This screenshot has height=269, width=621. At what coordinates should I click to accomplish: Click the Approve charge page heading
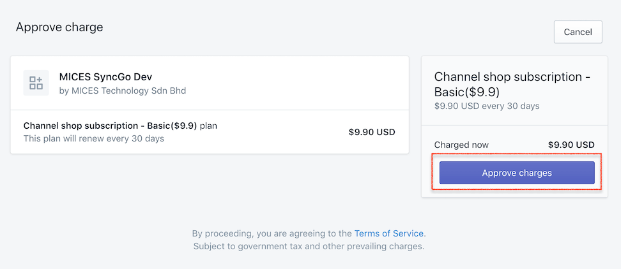click(x=59, y=27)
